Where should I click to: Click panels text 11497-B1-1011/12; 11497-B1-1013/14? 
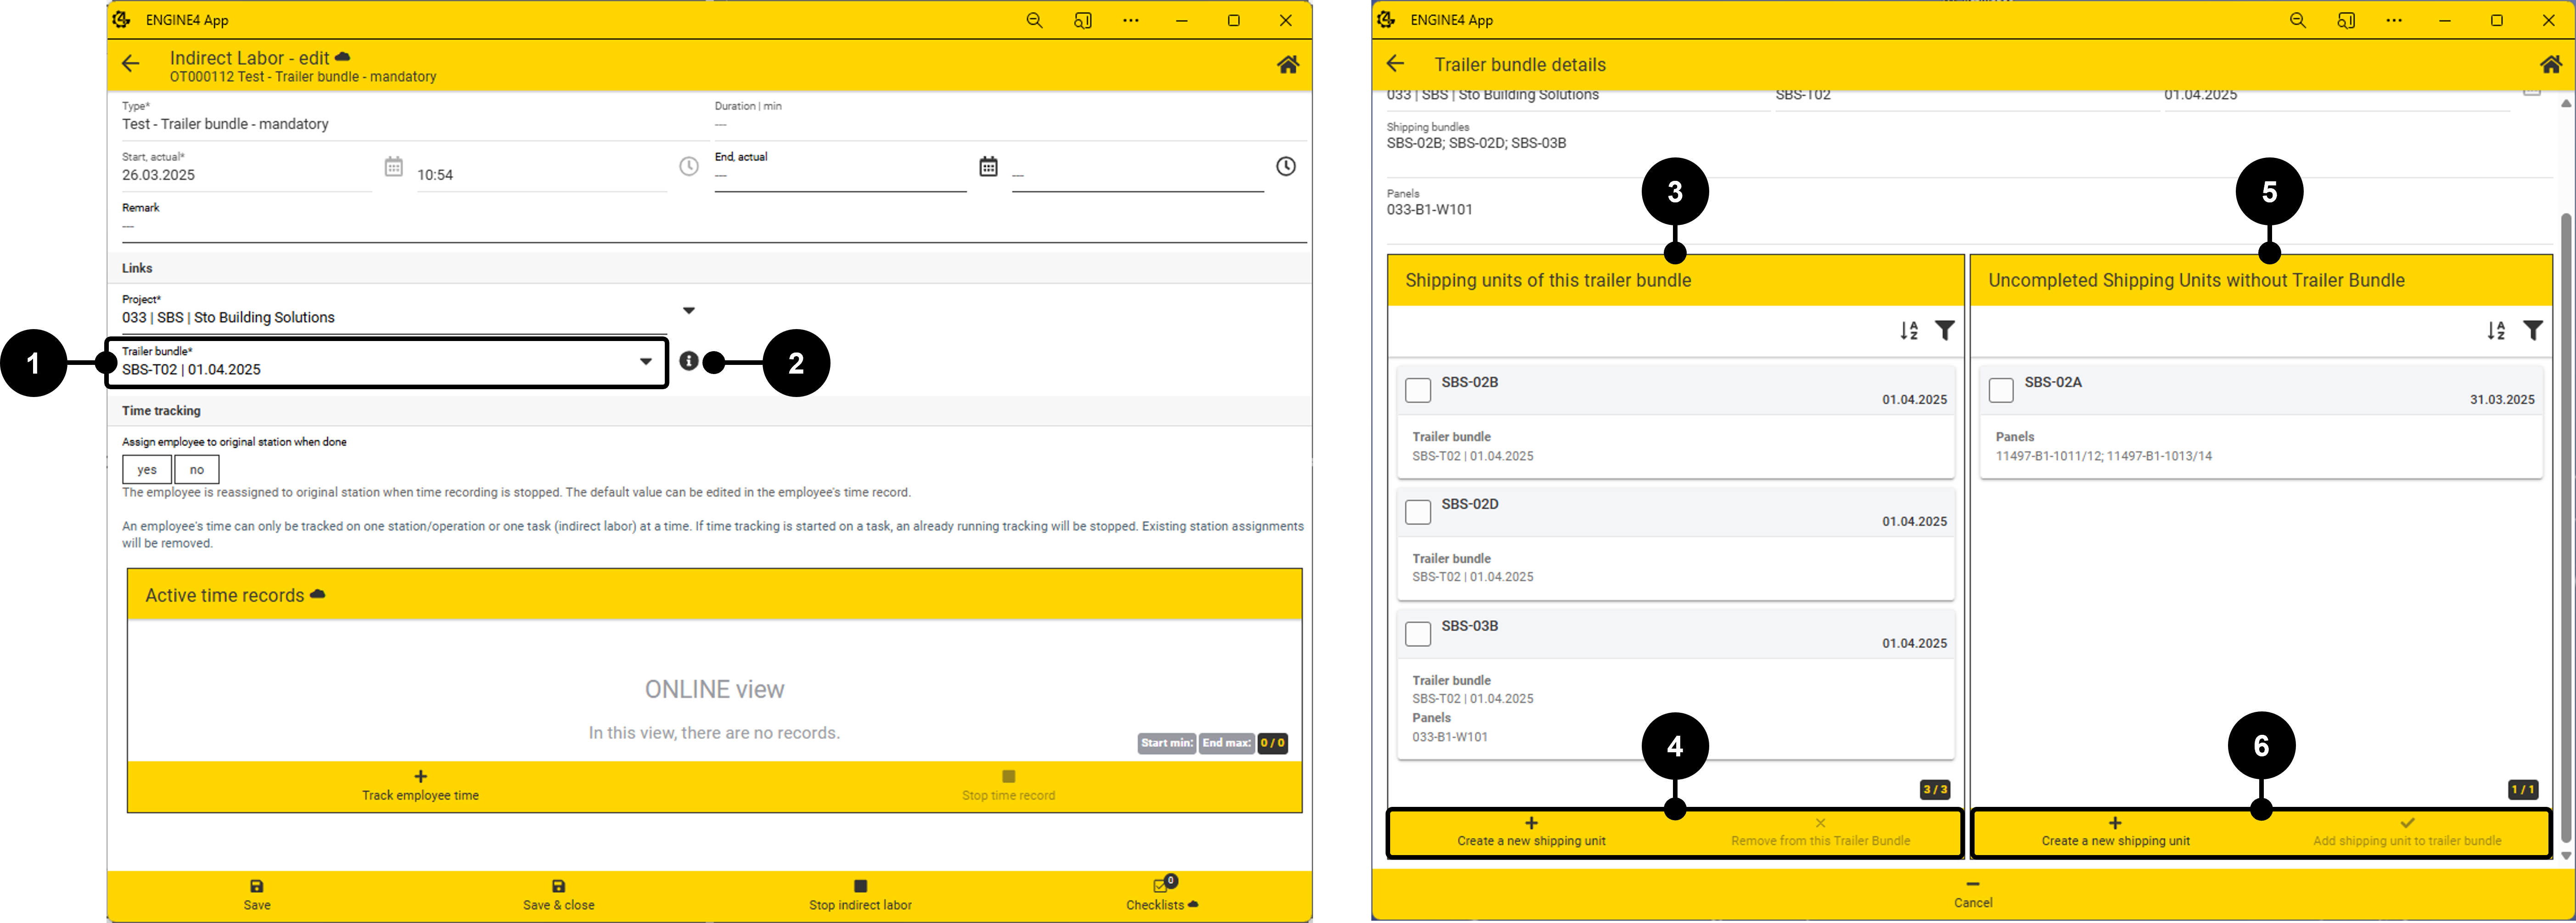(2103, 456)
